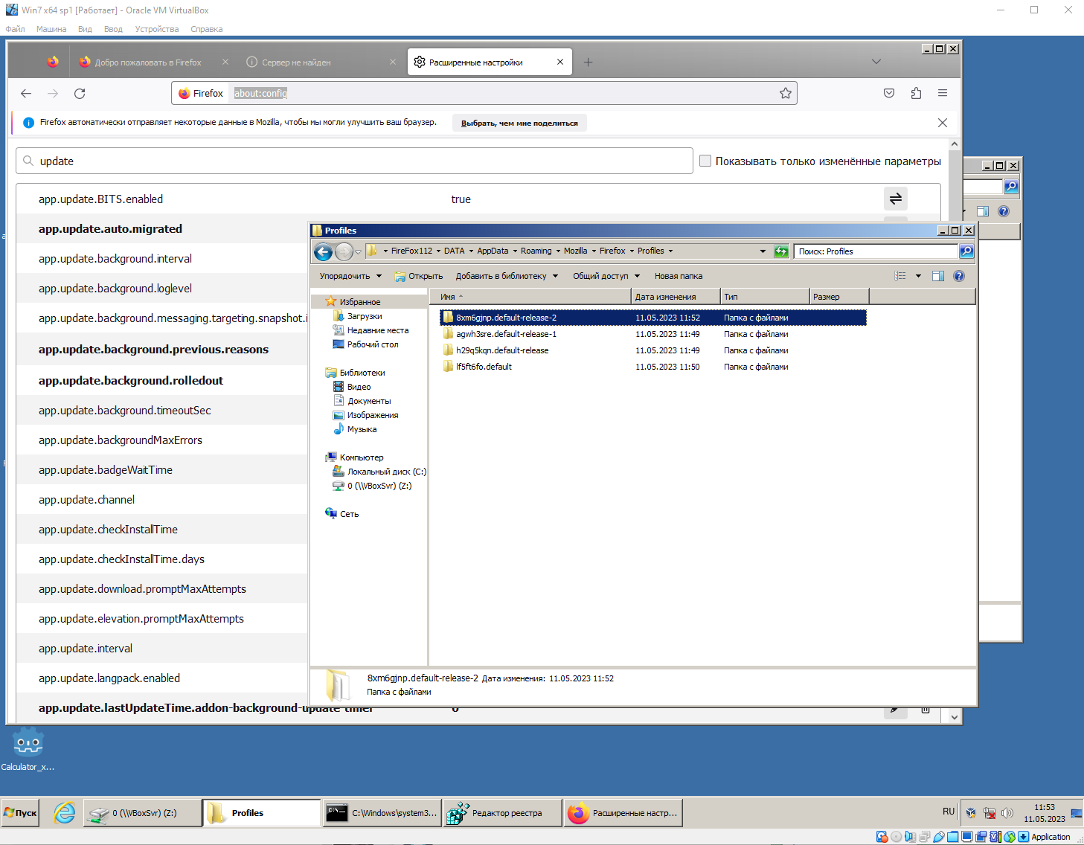Screen dimensions: 1084x845
Task: Go back in Profiles Explorer window
Action: (x=323, y=251)
